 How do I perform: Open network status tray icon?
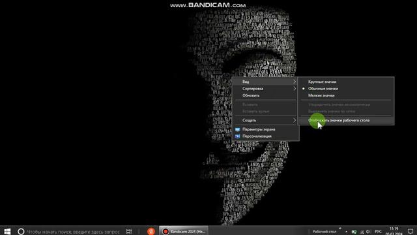pos(362,232)
